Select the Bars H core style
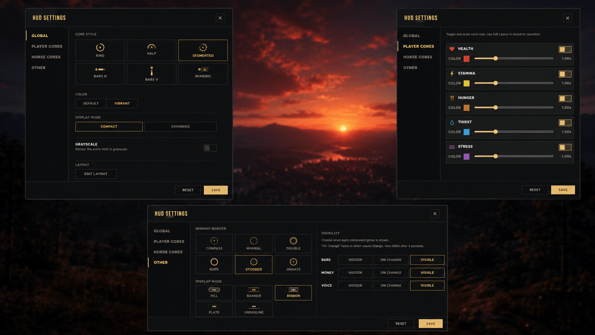This screenshot has width=595, height=335. point(100,74)
